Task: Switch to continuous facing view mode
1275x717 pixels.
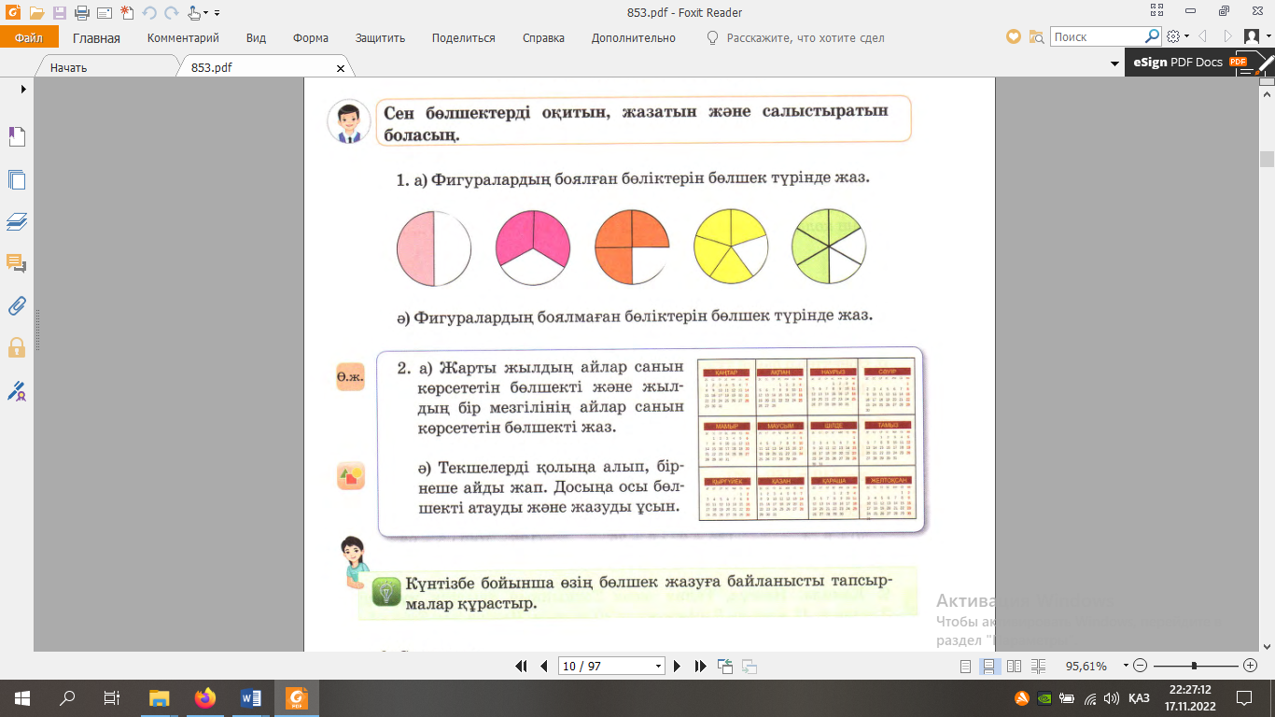Action: [1039, 667]
